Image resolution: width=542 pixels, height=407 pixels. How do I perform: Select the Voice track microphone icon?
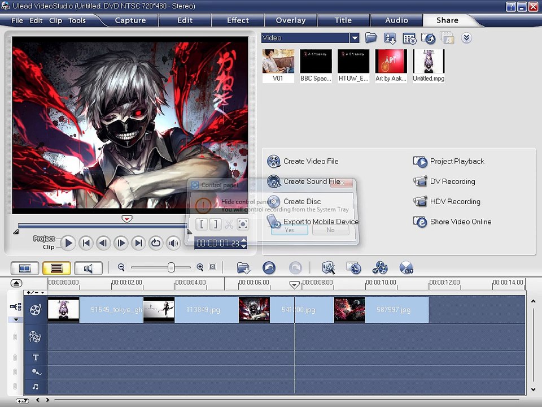point(36,372)
